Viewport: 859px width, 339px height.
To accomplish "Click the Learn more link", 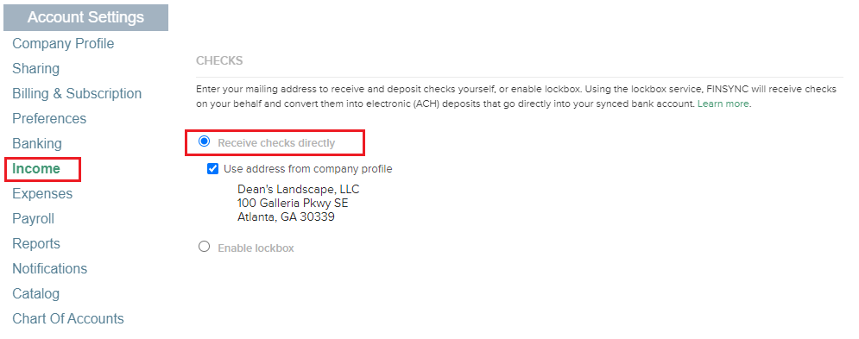I will click(x=723, y=104).
